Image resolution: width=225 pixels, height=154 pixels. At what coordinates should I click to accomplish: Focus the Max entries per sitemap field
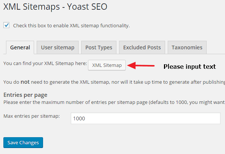145,118
